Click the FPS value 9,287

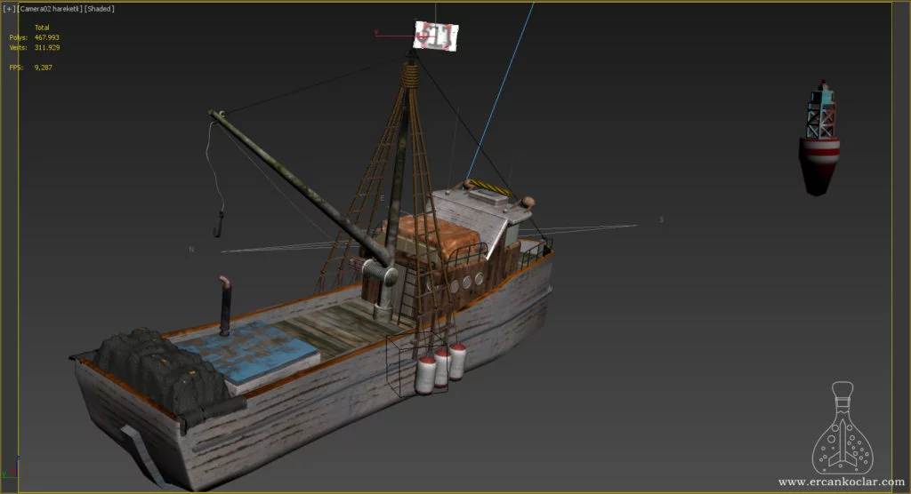pos(43,68)
